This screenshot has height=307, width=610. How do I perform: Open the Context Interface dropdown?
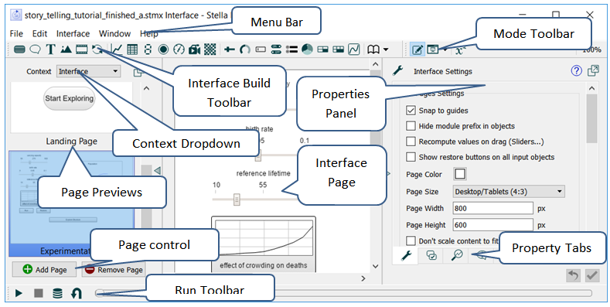(x=89, y=71)
